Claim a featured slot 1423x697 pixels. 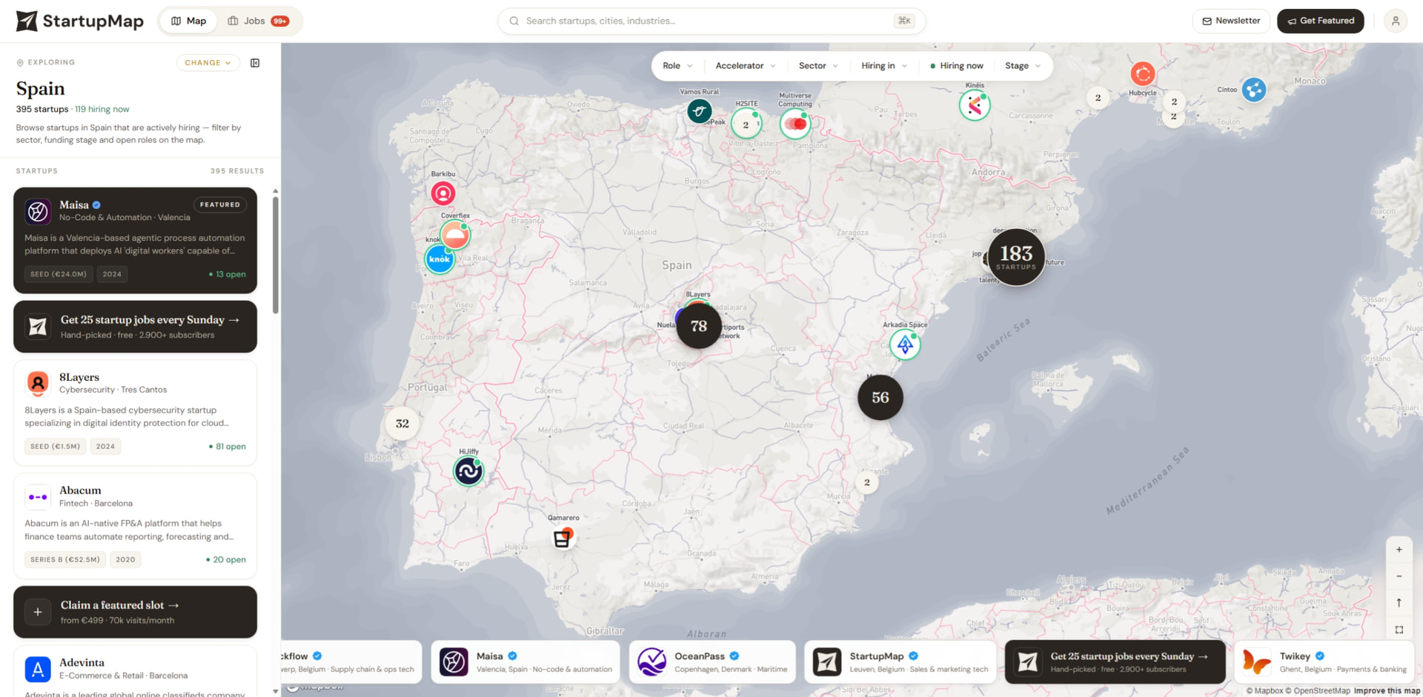(x=135, y=612)
